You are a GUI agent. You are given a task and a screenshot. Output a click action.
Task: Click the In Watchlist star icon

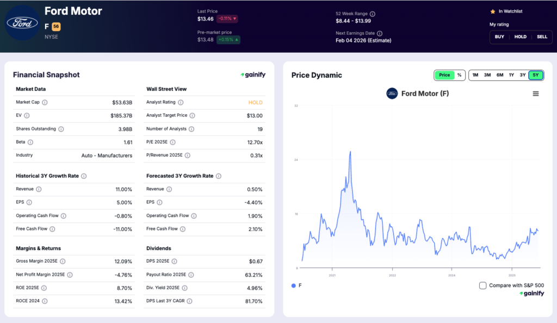pyautogui.click(x=493, y=11)
